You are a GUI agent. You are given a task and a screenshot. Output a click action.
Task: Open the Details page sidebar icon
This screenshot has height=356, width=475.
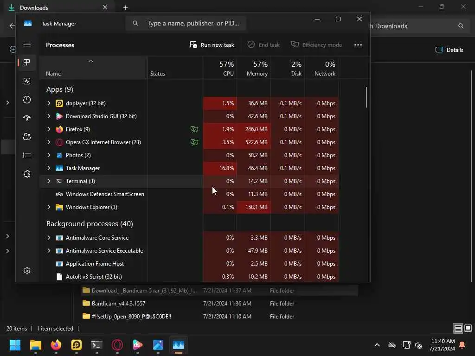pos(27,155)
